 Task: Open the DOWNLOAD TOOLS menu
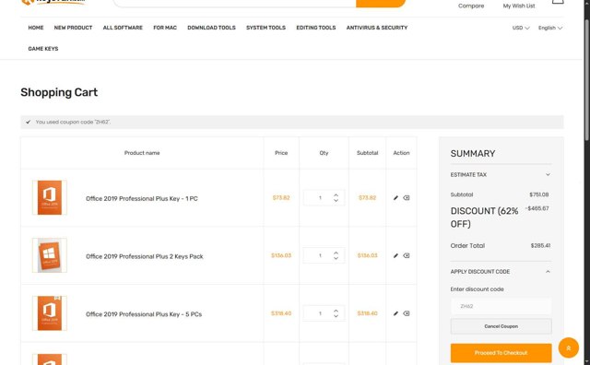point(211,28)
